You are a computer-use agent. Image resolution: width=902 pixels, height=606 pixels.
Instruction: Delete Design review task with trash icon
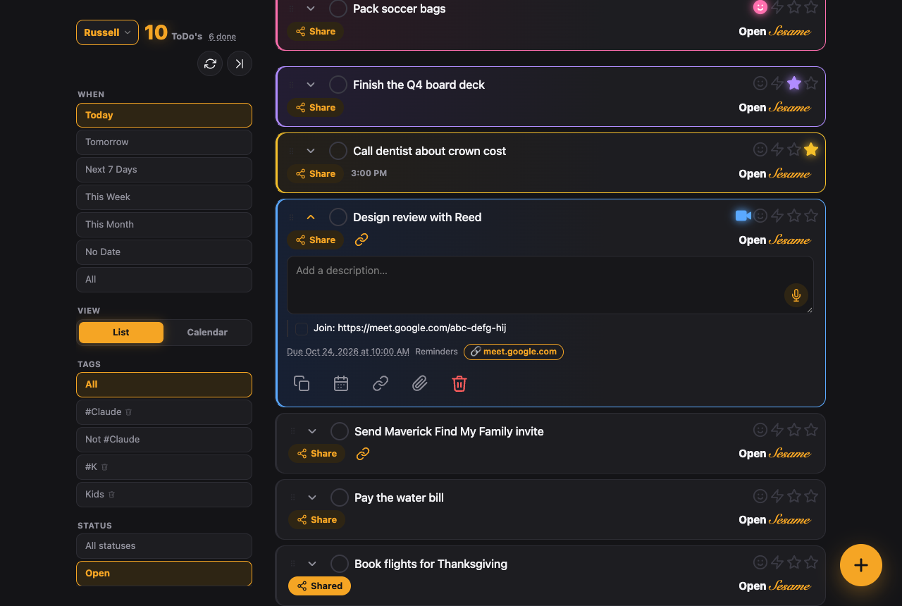click(459, 383)
